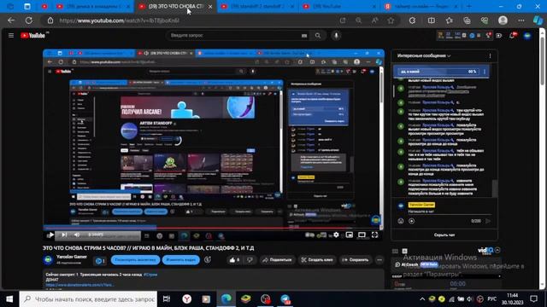The height and width of the screenshot is (307, 547).
Task: Add page to favorites star icon
Action: (x=391, y=20)
